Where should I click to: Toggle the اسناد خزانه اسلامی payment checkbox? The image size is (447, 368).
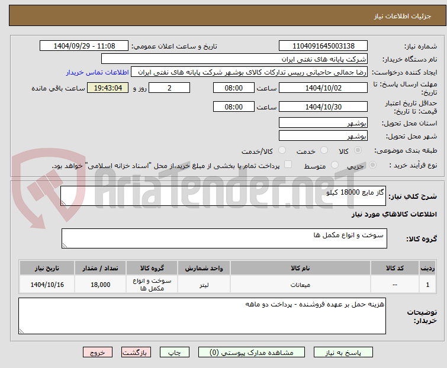coord(288,164)
